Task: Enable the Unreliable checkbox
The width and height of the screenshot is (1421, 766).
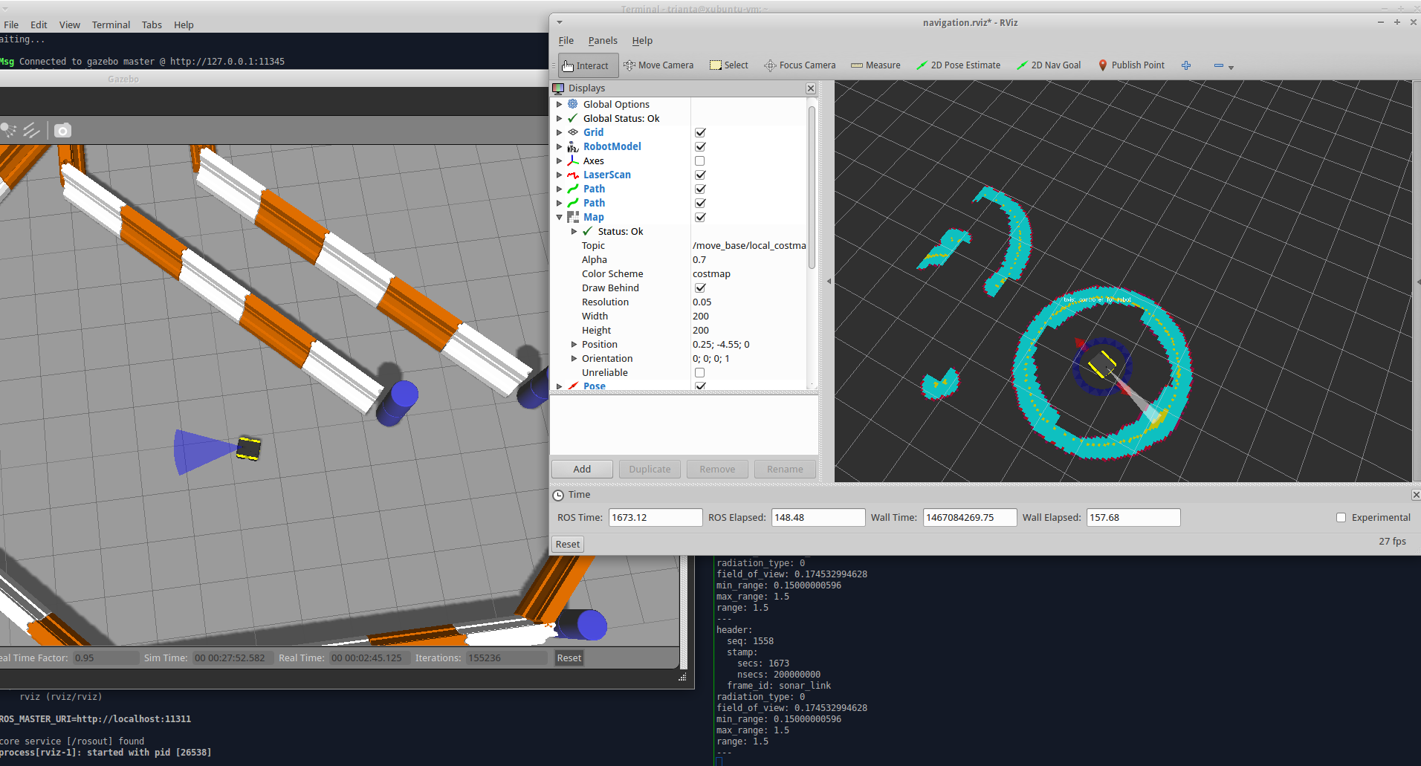Action: click(x=700, y=372)
